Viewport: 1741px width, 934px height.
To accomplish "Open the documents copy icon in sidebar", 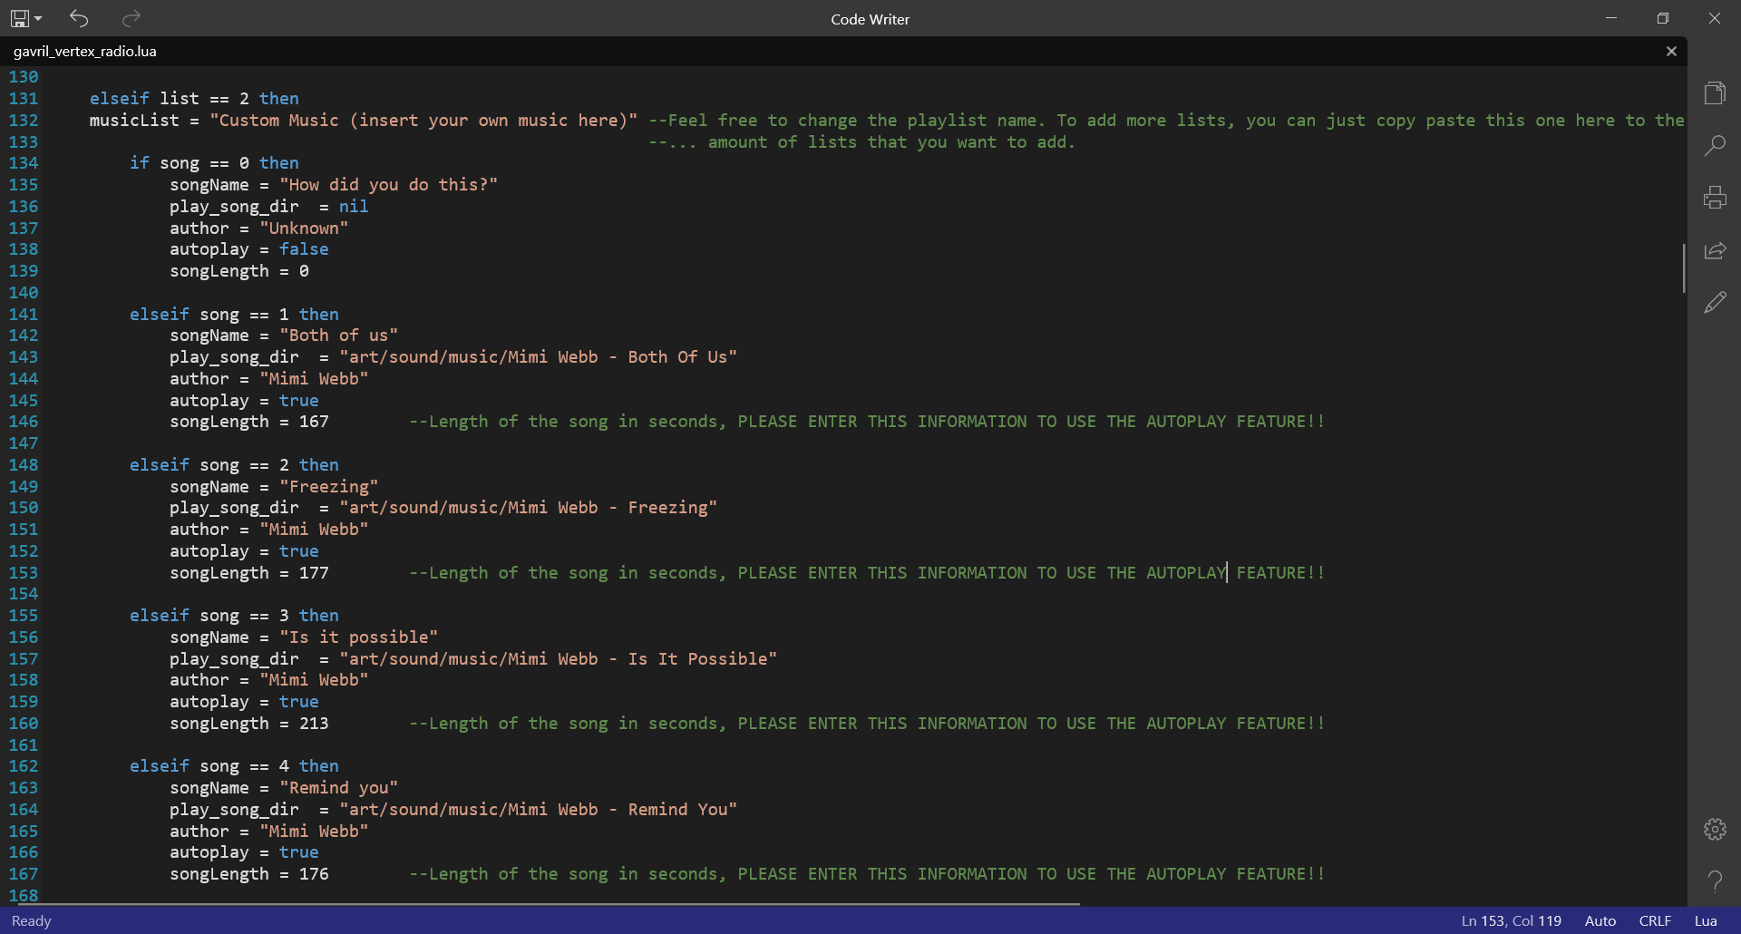I will point(1715,92).
